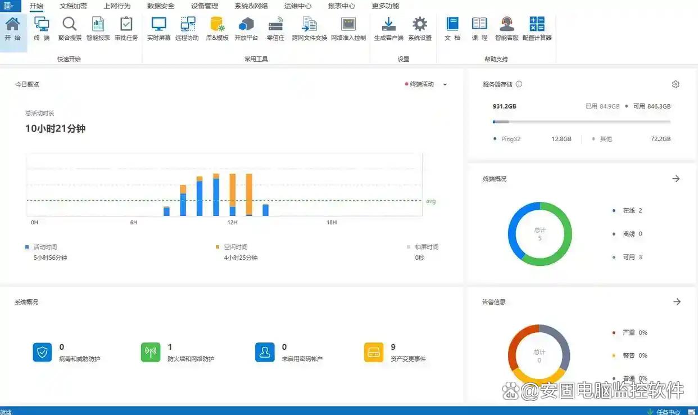Screen dimensions: 698x415
Task: Switch to the 数据安全 tab
Action: [161, 6]
